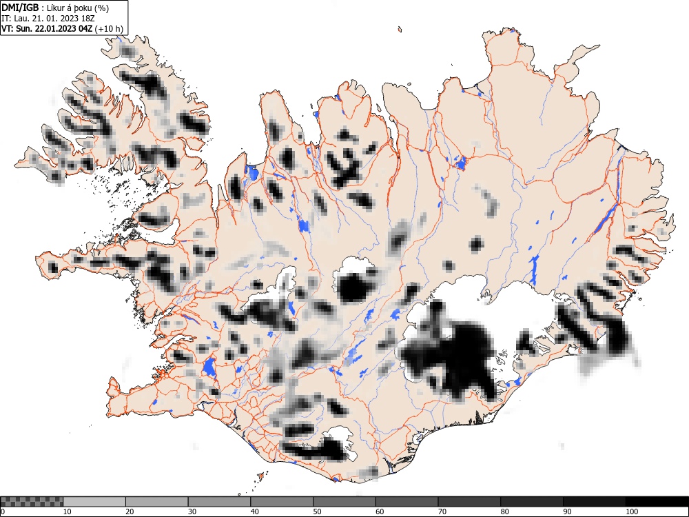The width and height of the screenshot is (689, 517).
Task: Select the 10–20 light gray legend swatch
Action: point(94,502)
